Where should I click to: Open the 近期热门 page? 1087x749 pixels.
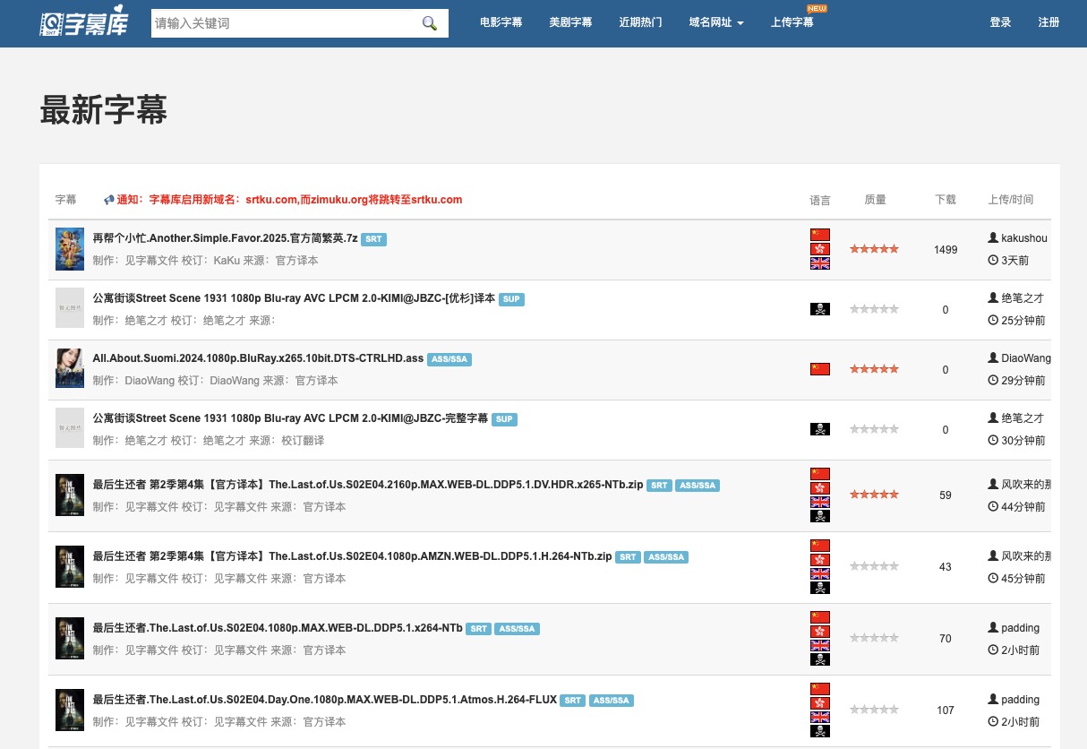click(x=640, y=22)
